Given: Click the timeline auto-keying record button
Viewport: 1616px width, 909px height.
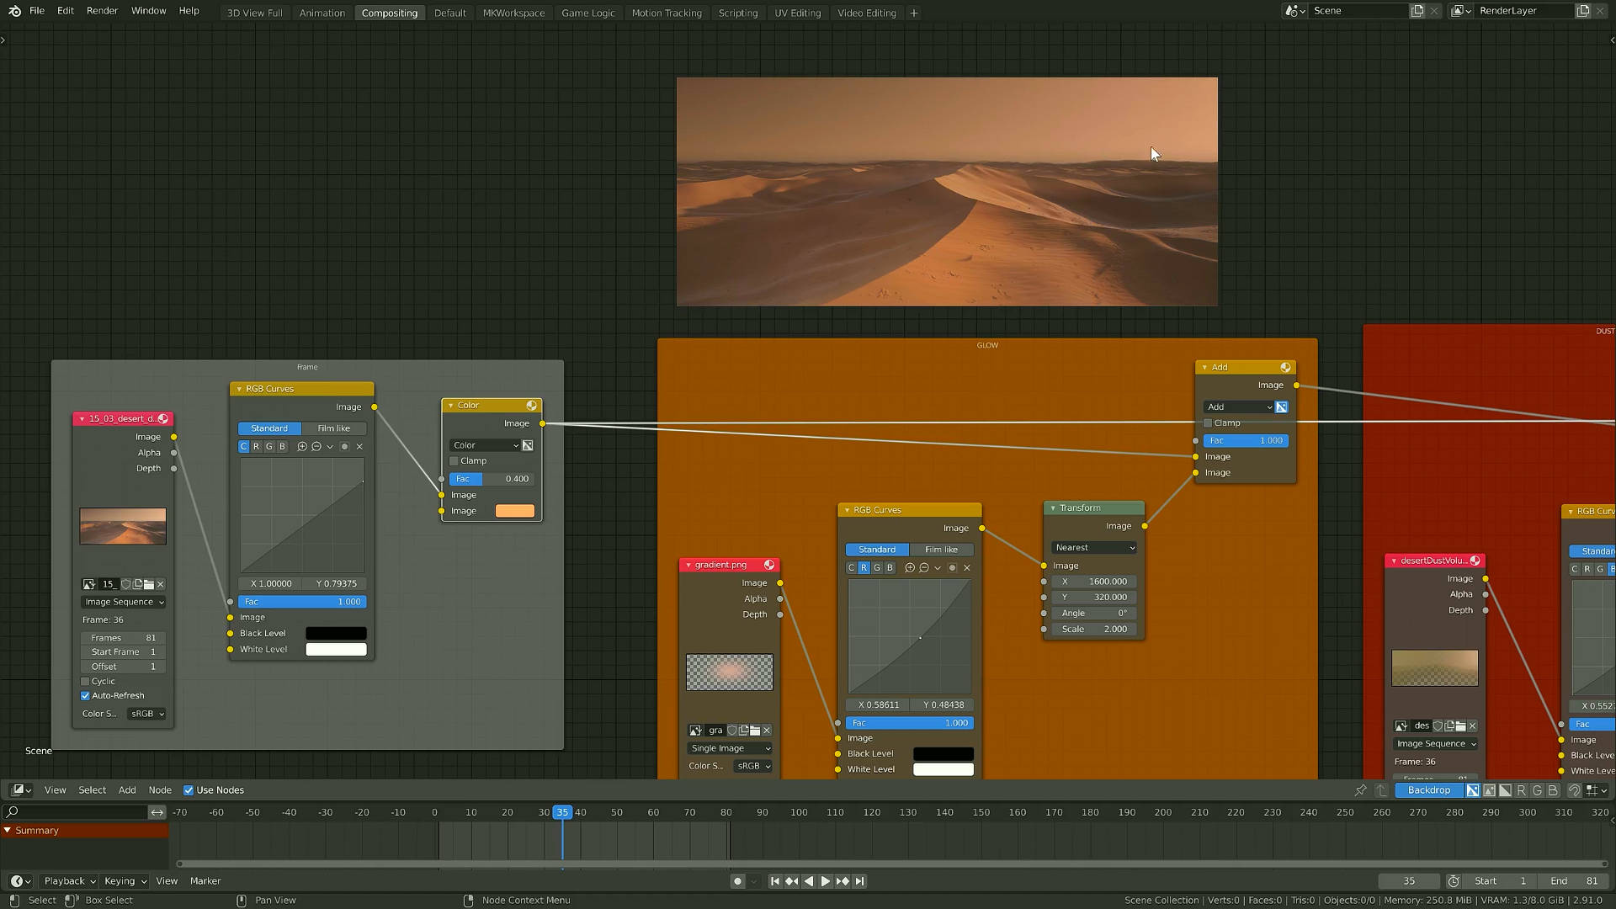Looking at the screenshot, I should [737, 881].
